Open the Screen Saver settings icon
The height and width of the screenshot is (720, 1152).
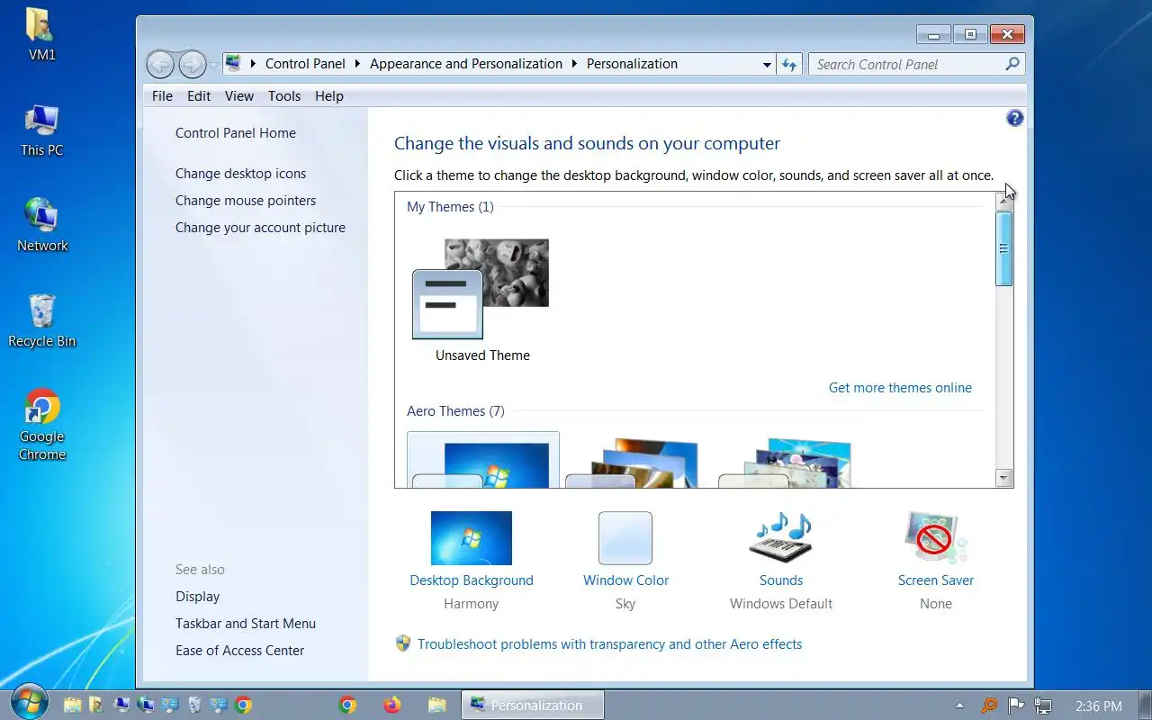(x=935, y=538)
